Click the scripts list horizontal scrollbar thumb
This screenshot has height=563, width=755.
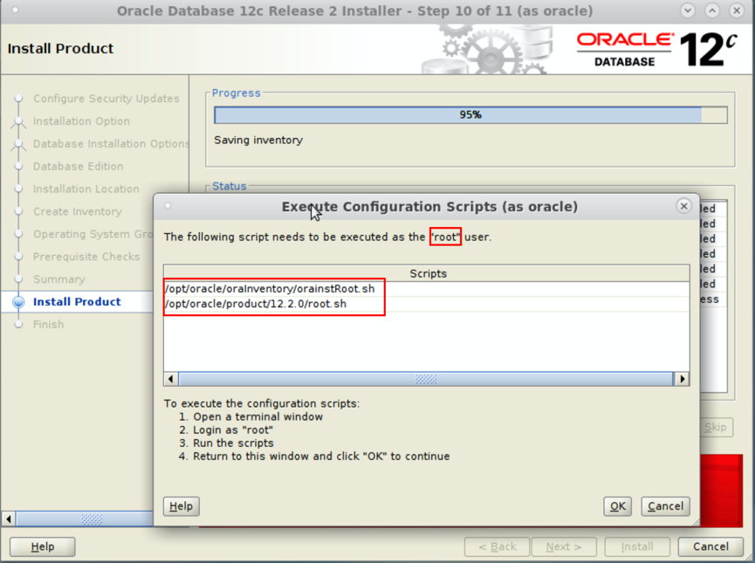[x=426, y=379]
